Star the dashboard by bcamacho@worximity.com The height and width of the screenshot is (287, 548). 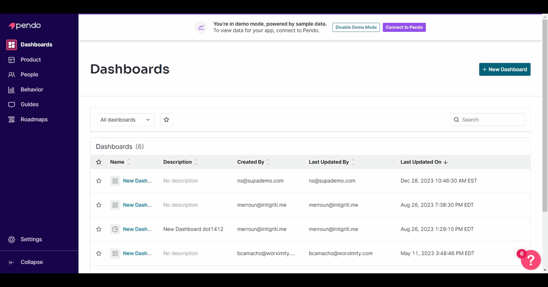[99, 253]
